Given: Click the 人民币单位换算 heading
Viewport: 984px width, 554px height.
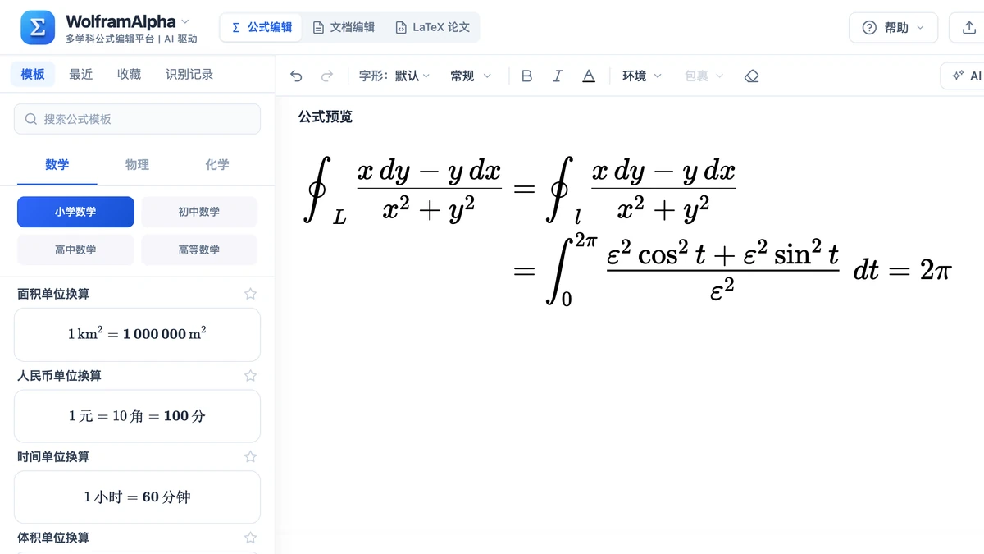Looking at the screenshot, I should [x=59, y=375].
